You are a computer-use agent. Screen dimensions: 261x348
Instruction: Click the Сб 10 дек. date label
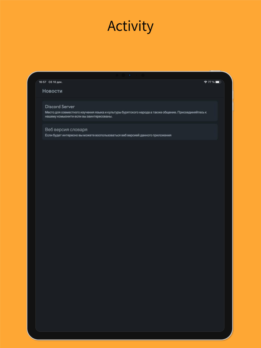pos(56,82)
